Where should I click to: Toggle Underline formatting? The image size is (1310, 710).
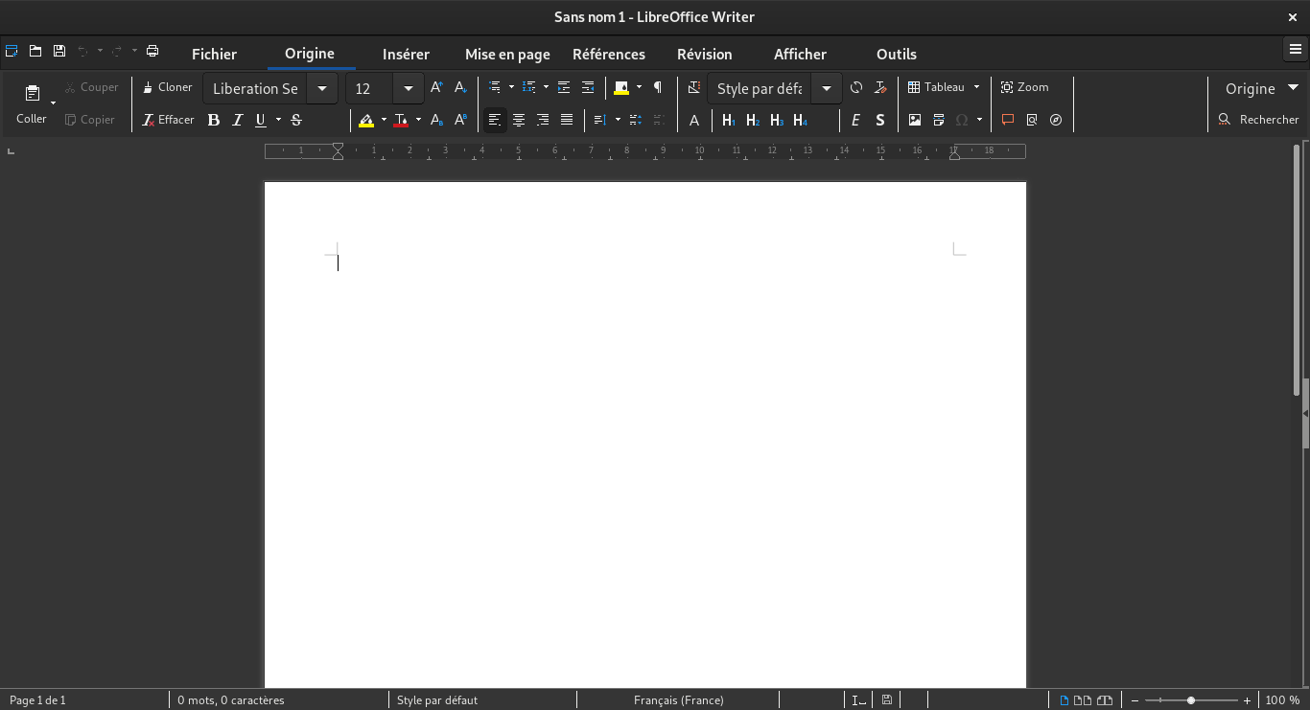(261, 120)
